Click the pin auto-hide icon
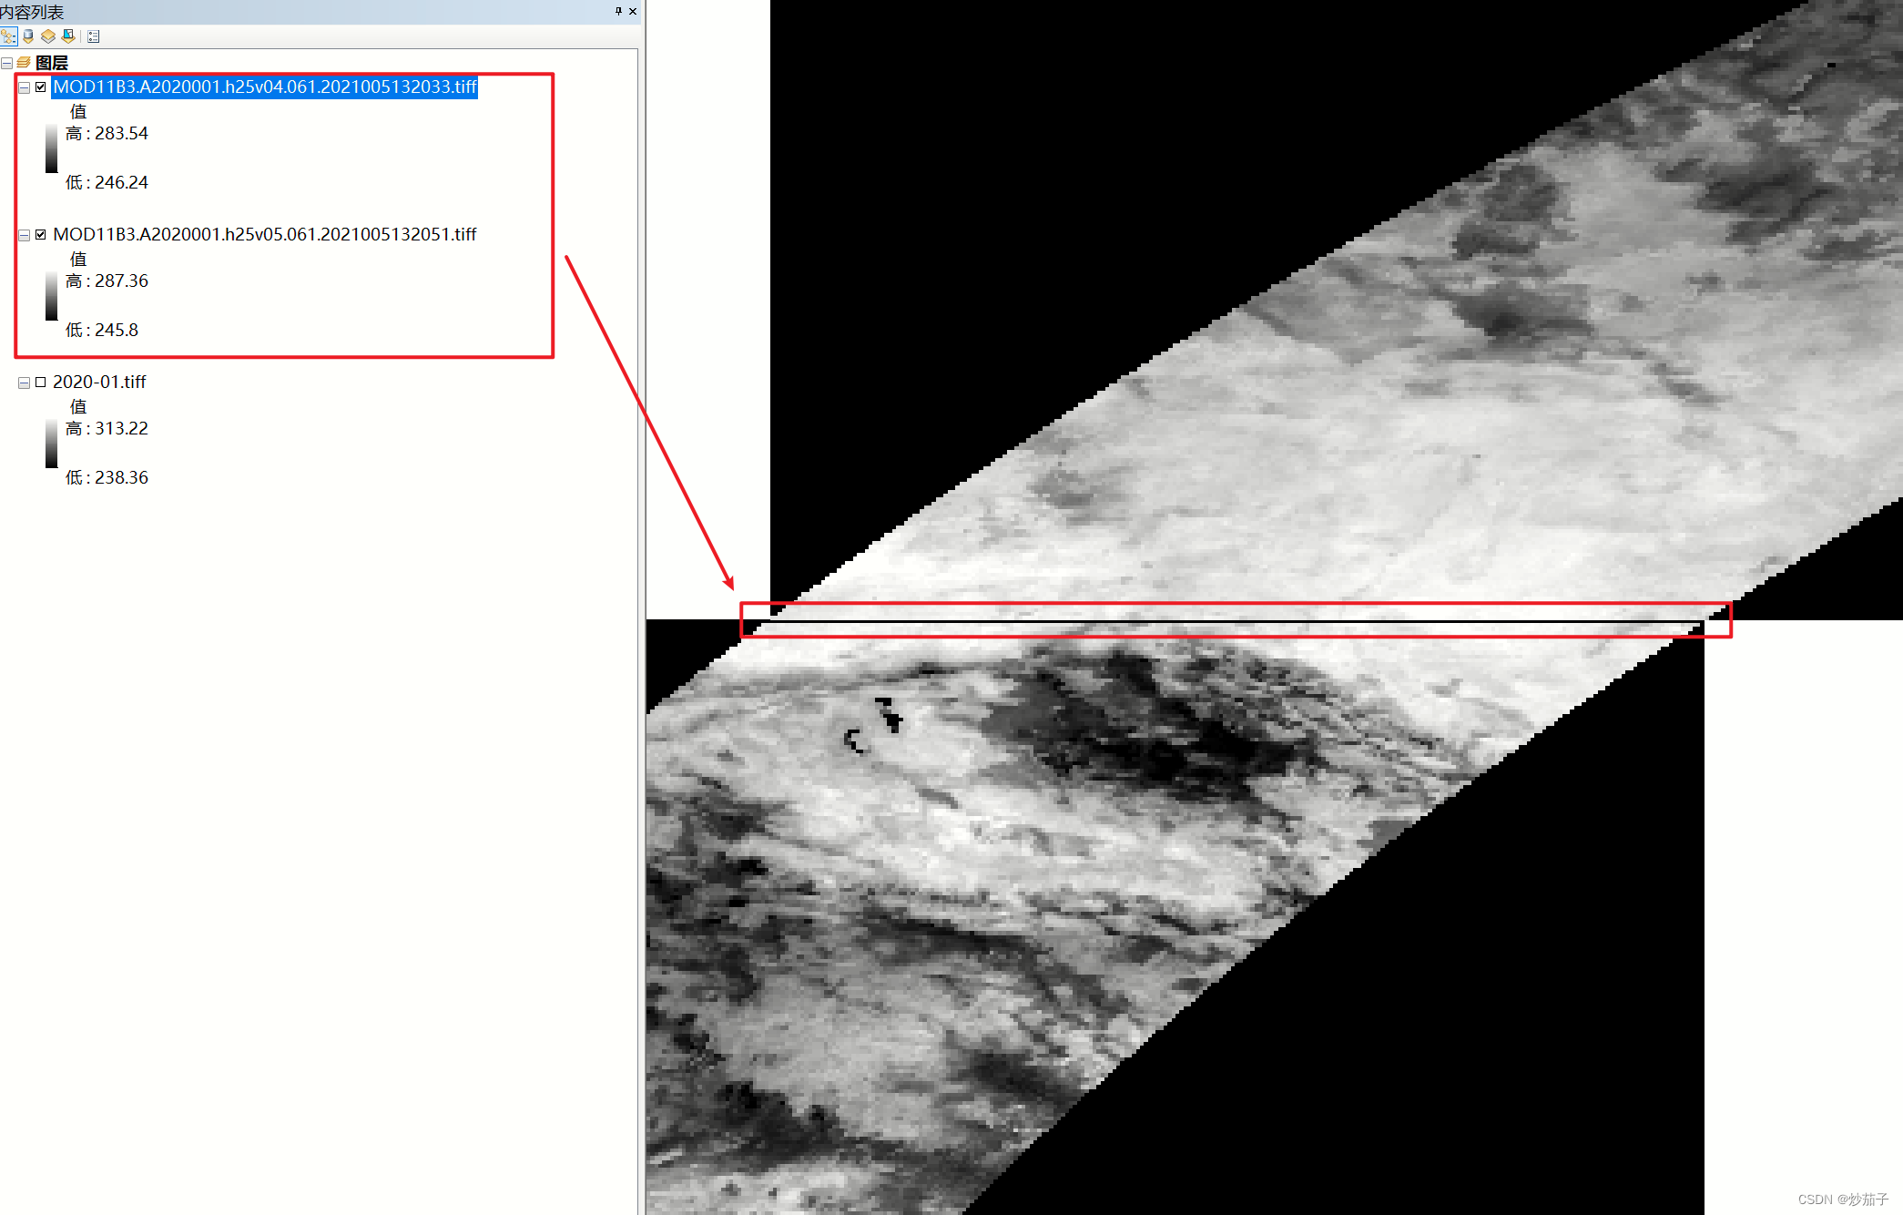 coord(618,11)
